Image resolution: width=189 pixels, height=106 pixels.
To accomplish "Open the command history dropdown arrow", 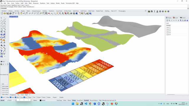I will point(188,8).
